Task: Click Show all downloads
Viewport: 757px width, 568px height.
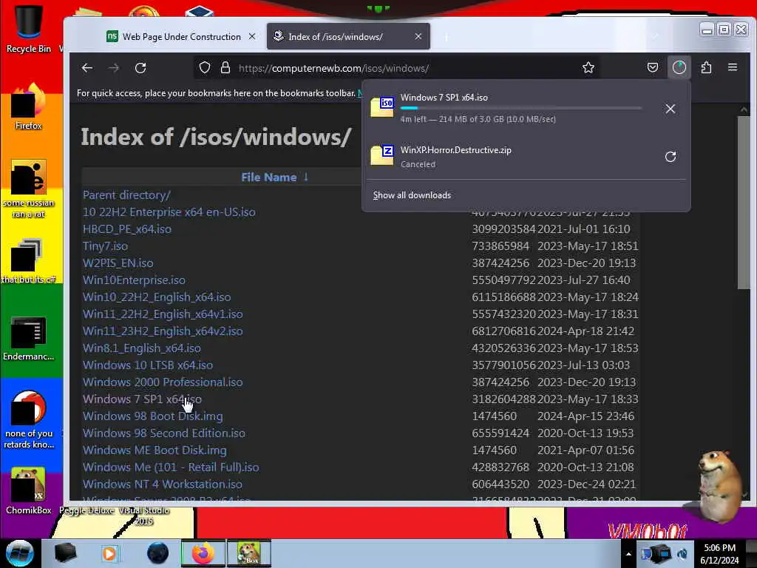Action: tap(412, 195)
